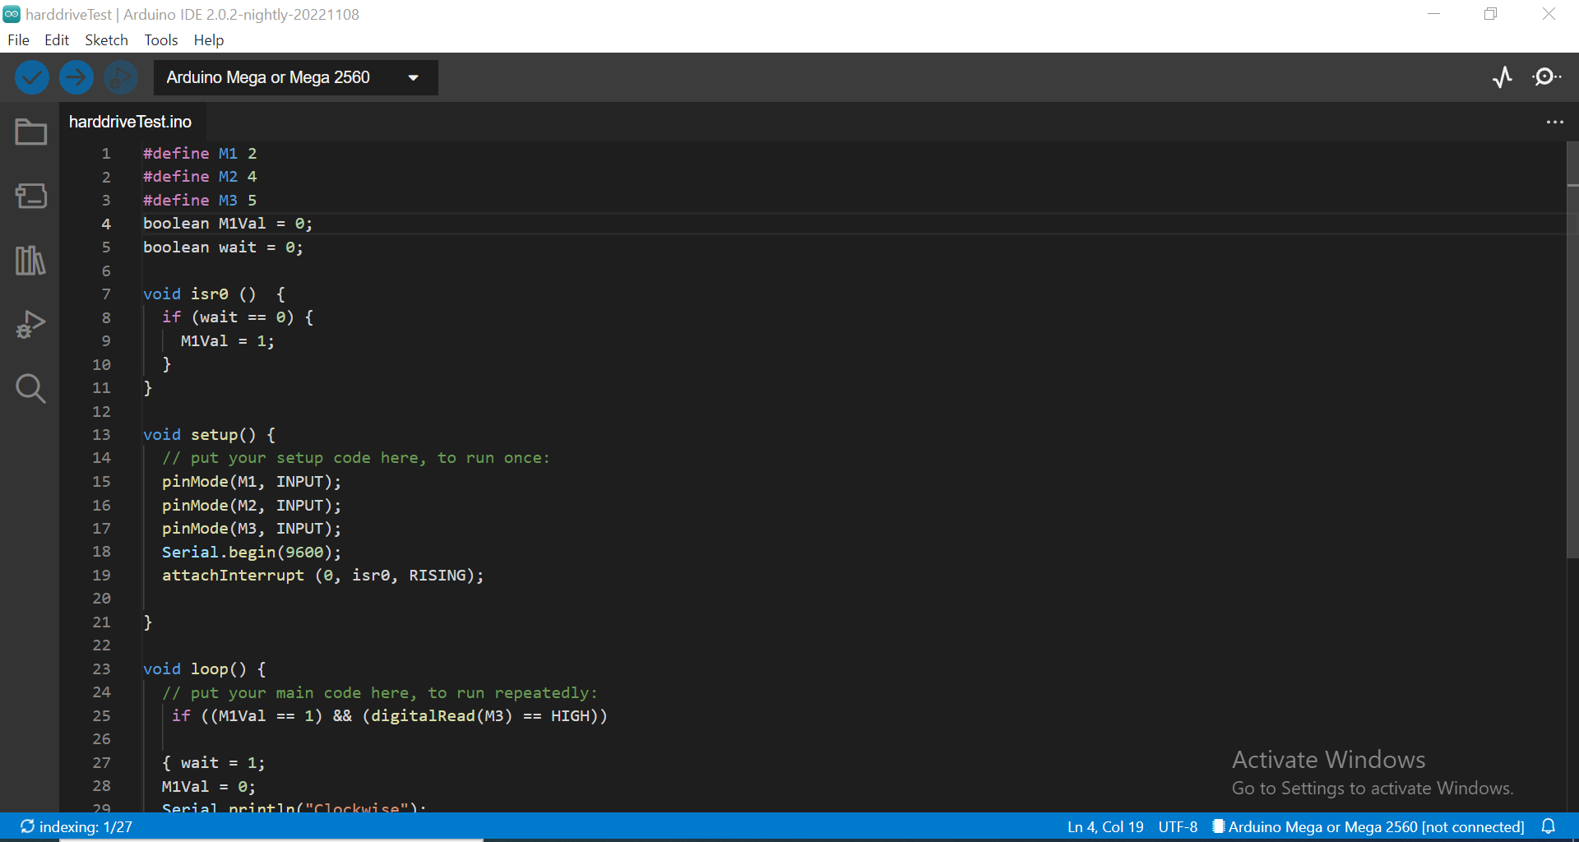Click the 'M1Val = 0;' statement
This screenshot has width=1579, height=842.
point(209,786)
